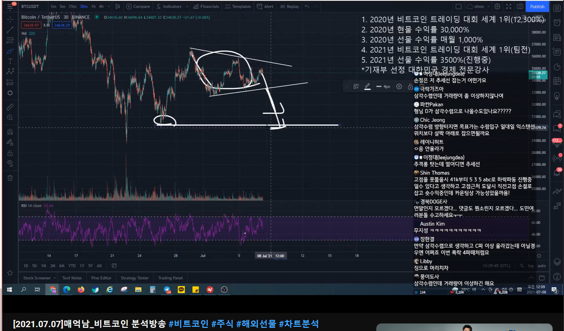
Task: Select the All date range
Action: click(99, 266)
